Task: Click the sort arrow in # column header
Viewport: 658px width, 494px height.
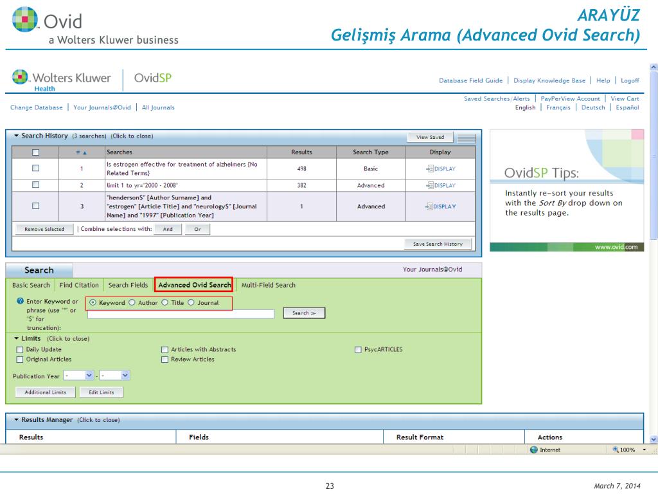Action: coord(84,152)
